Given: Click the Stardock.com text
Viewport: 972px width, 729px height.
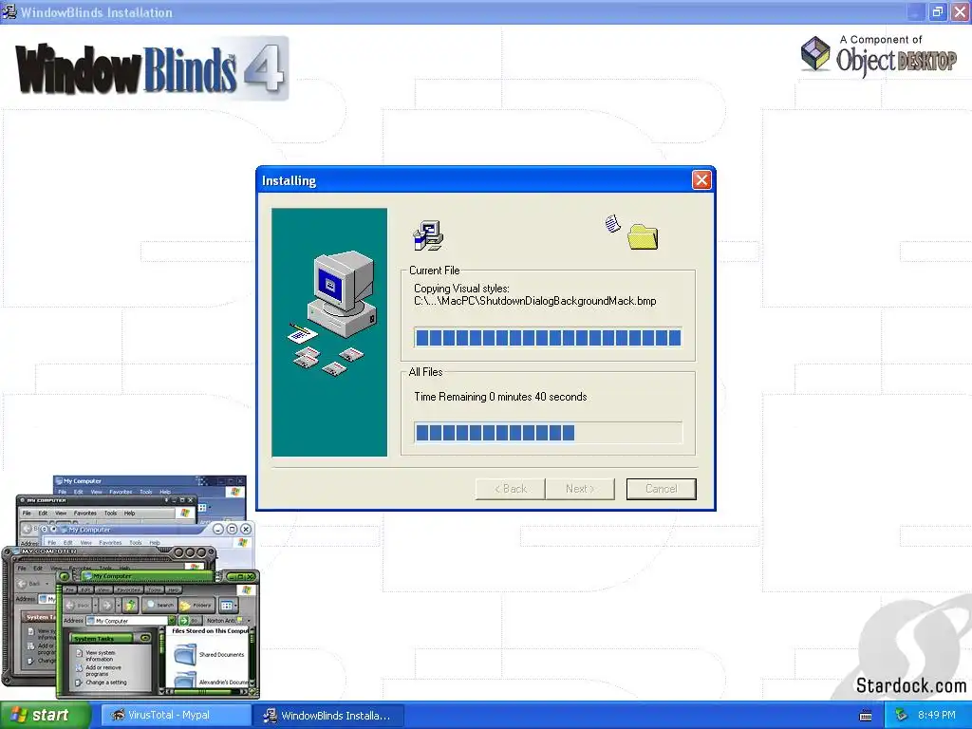Looking at the screenshot, I should point(910,685).
